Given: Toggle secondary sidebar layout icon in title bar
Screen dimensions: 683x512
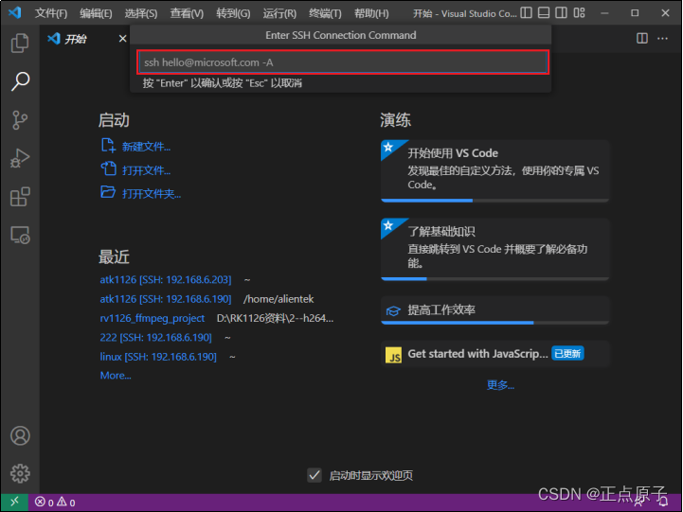Looking at the screenshot, I should tap(561, 13).
